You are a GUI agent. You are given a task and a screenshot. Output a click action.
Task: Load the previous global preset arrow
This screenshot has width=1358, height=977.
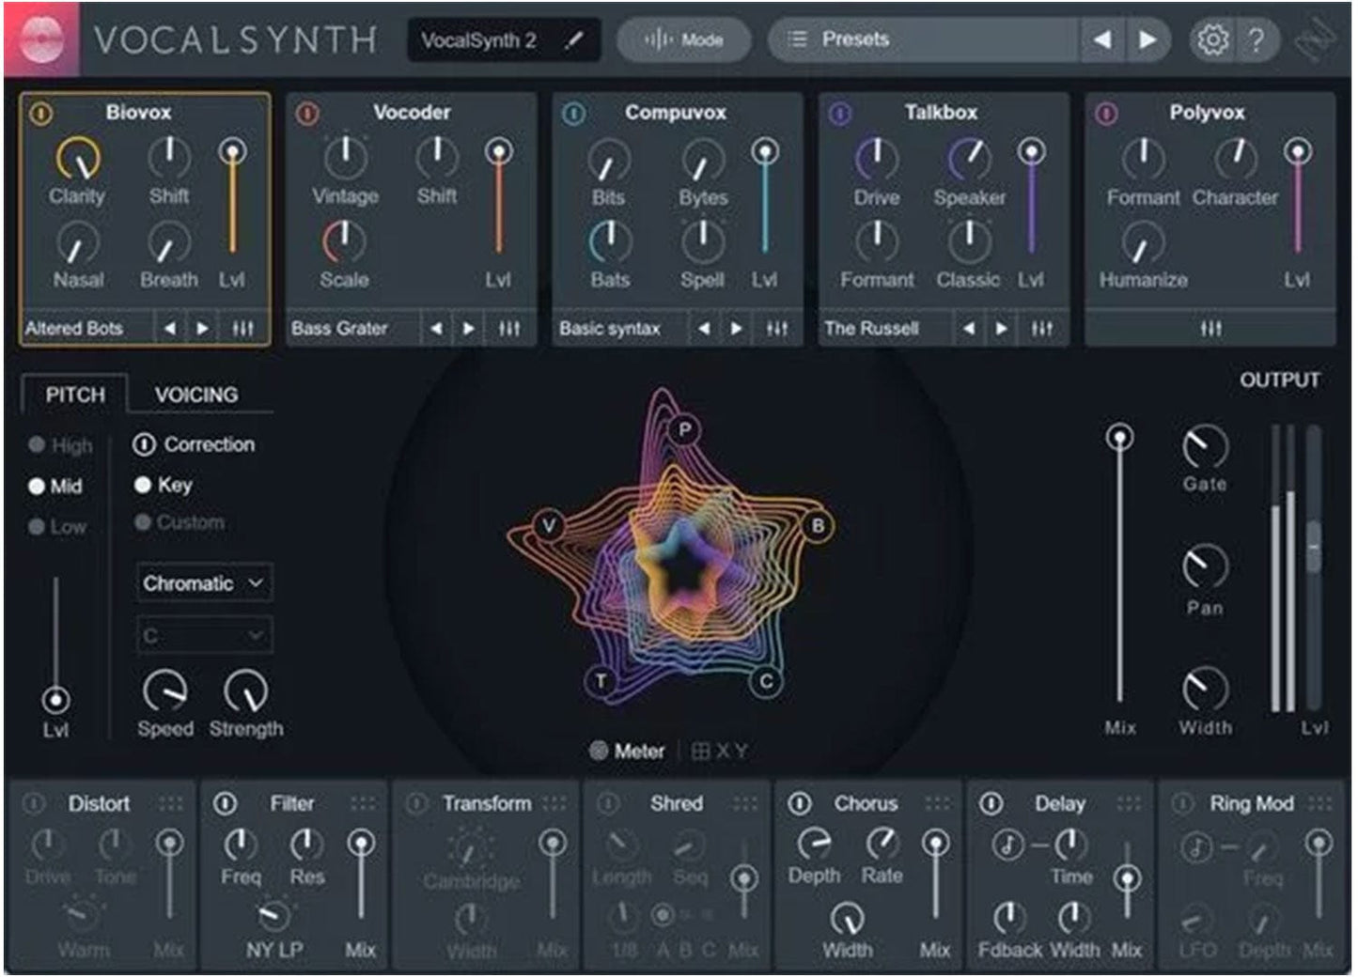pyautogui.click(x=1103, y=39)
